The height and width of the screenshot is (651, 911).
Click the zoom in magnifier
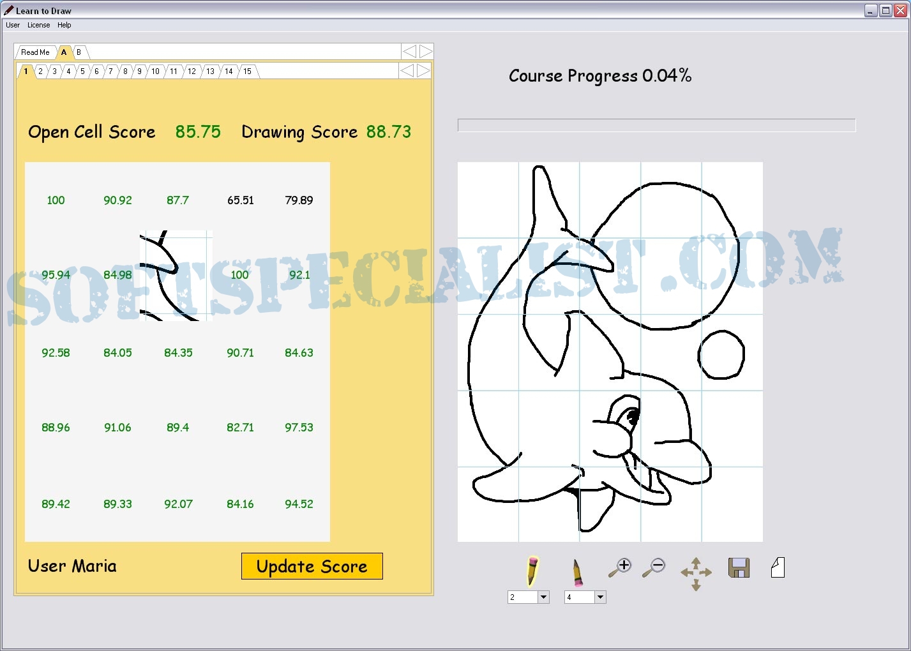(619, 567)
